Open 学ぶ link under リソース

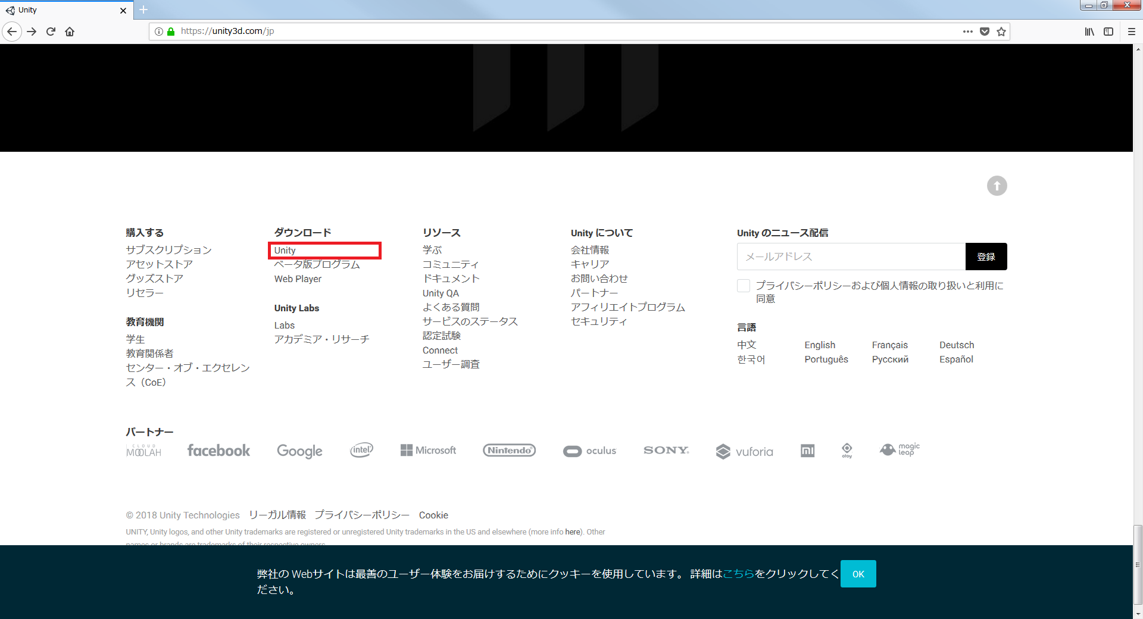tap(432, 250)
